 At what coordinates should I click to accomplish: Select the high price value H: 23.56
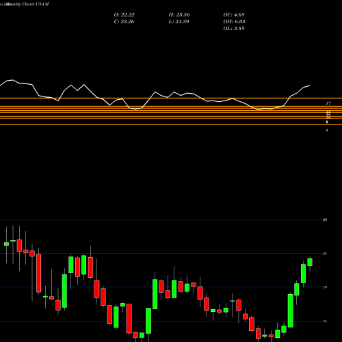(179, 15)
